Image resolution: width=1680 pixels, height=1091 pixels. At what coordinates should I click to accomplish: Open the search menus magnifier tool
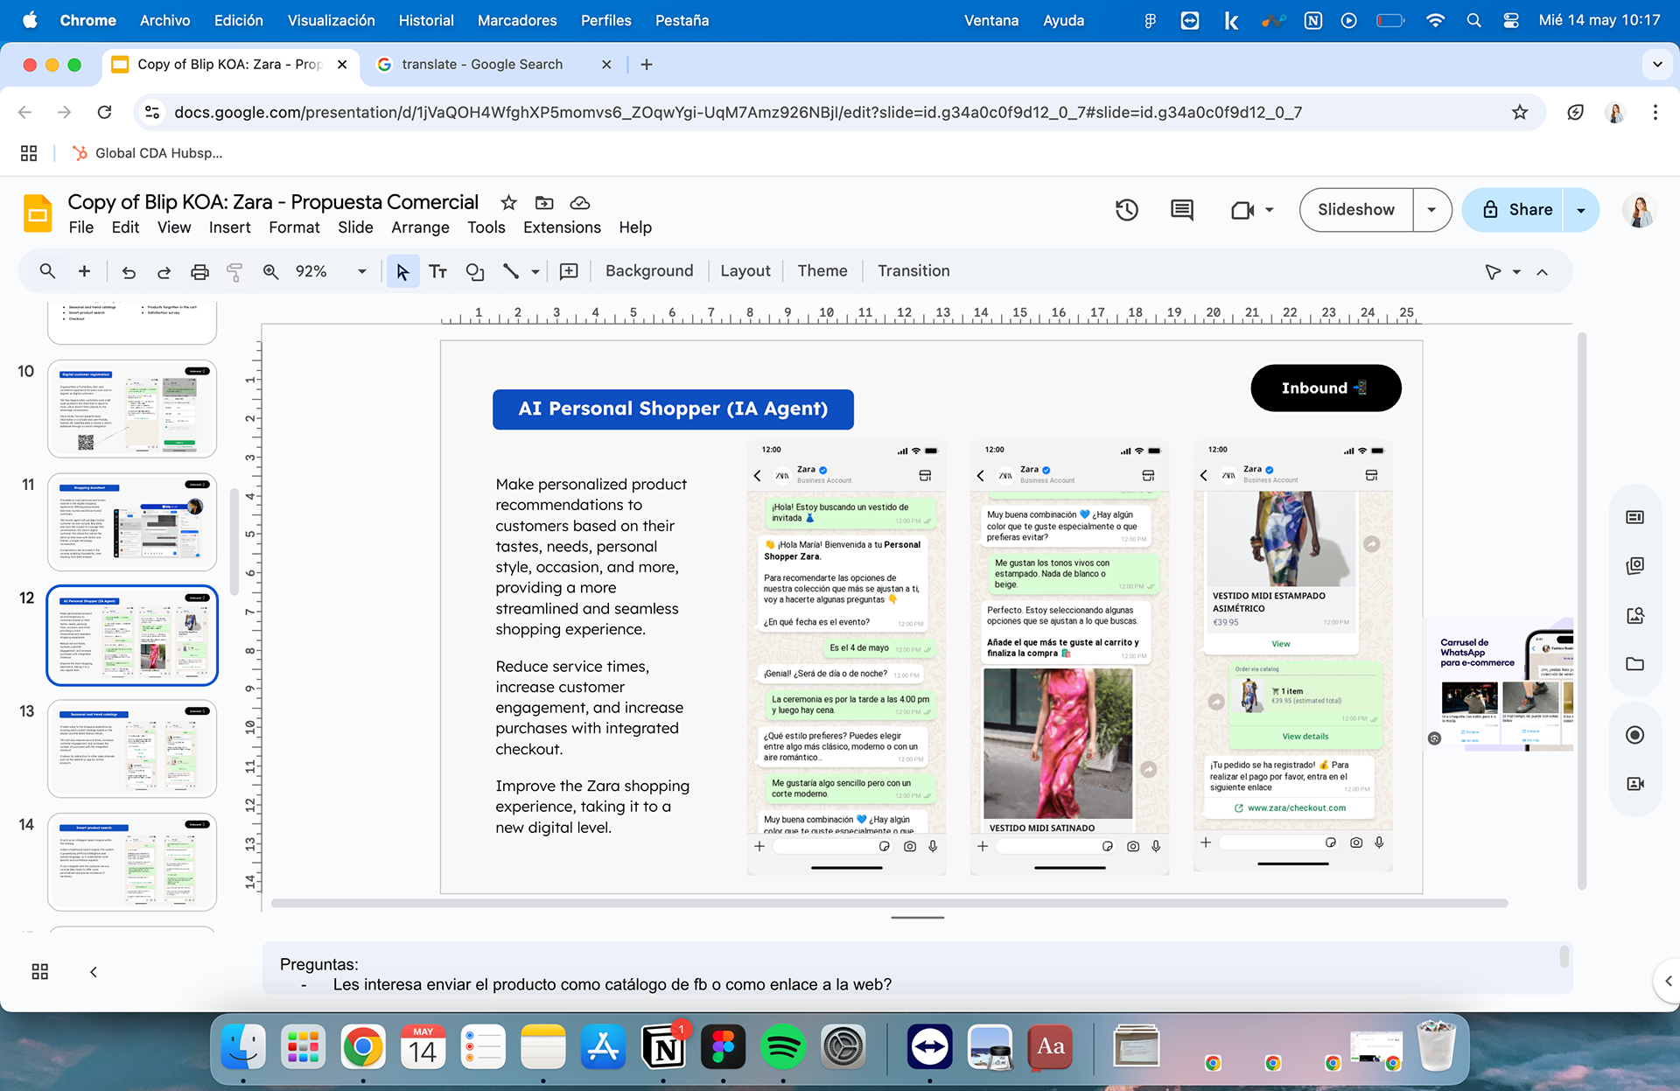coord(47,271)
